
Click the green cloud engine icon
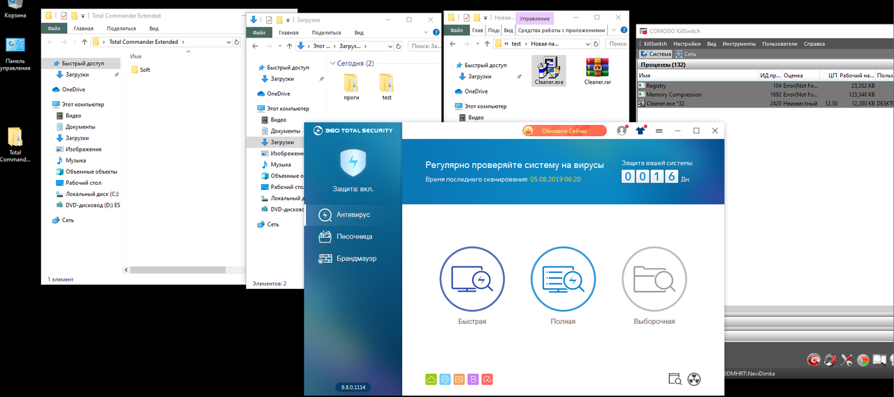coord(431,379)
